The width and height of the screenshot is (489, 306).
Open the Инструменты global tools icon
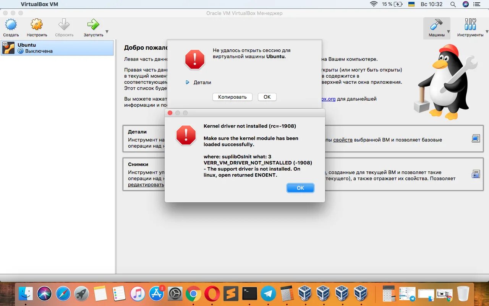[470, 25]
